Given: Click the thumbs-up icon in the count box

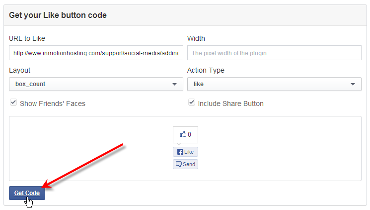Looking at the screenshot, I should click(x=183, y=134).
